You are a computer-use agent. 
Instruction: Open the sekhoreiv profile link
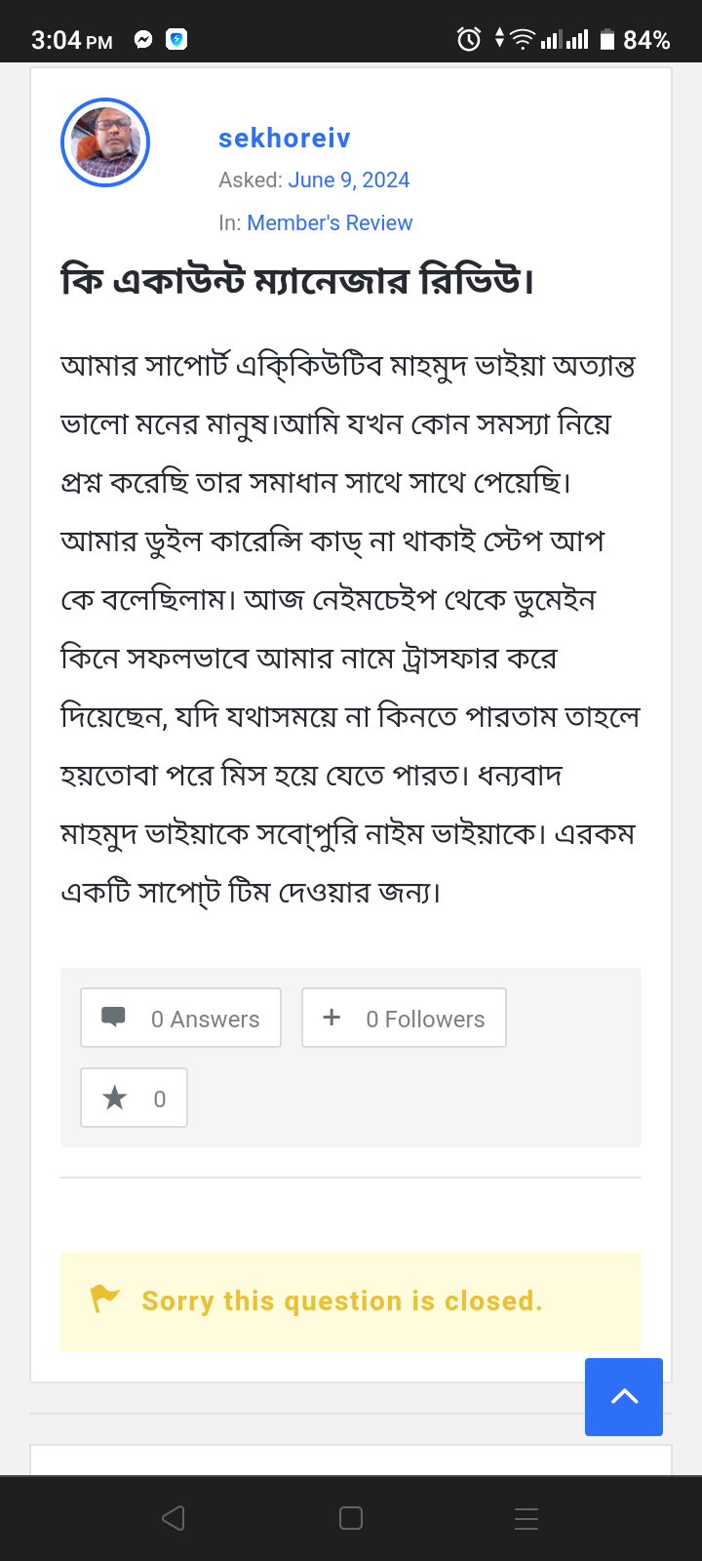pos(284,139)
